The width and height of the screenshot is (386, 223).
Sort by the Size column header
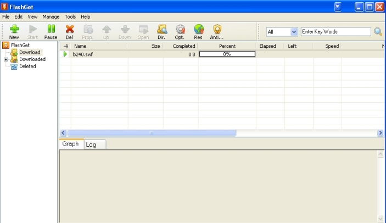click(x=146, y=46)
